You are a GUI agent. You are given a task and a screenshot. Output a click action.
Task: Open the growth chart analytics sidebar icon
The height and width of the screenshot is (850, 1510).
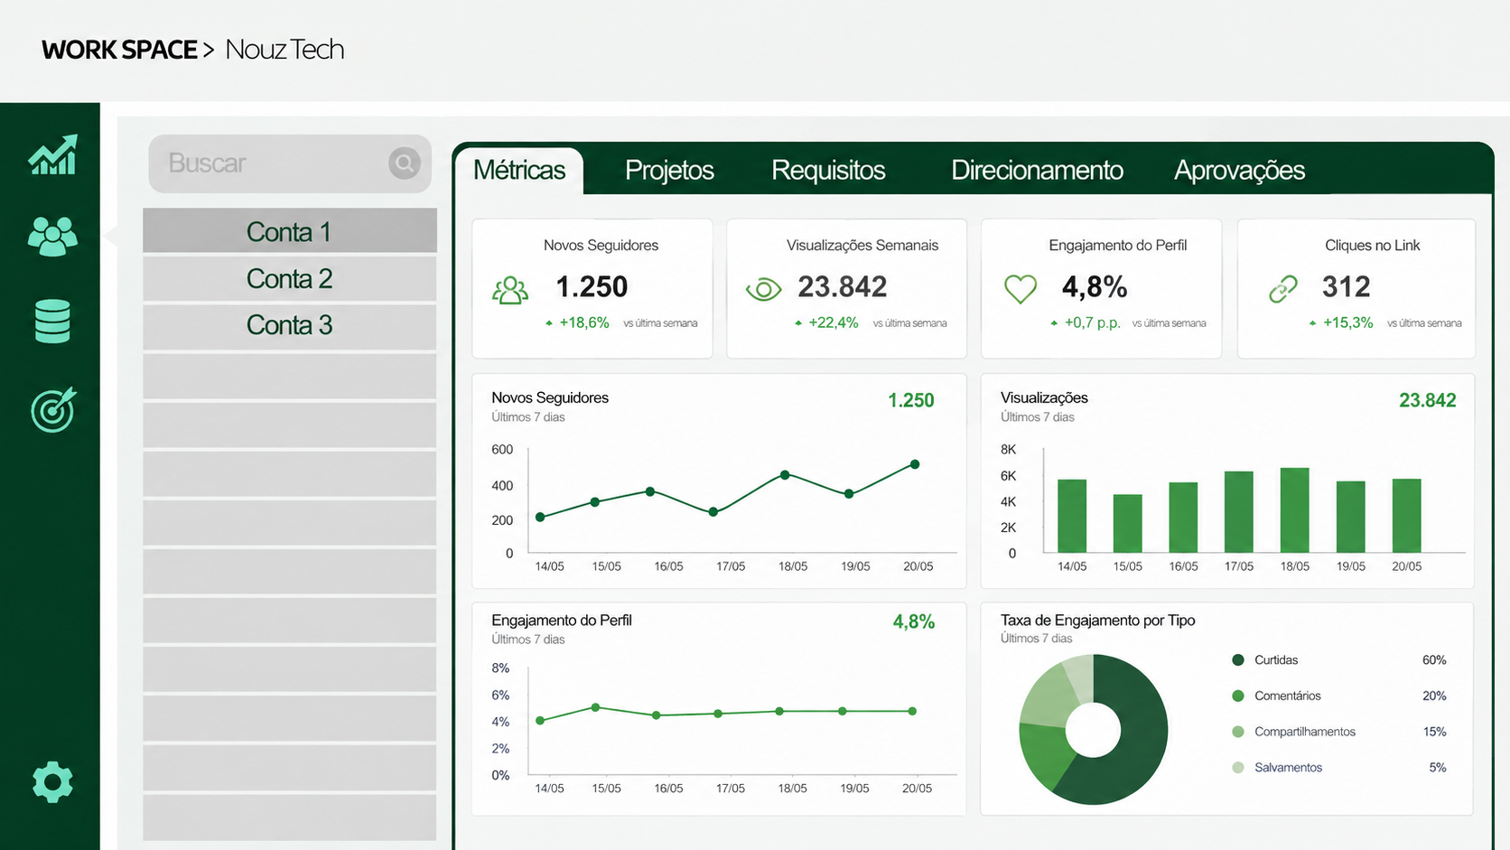click(x=52, y=154)
